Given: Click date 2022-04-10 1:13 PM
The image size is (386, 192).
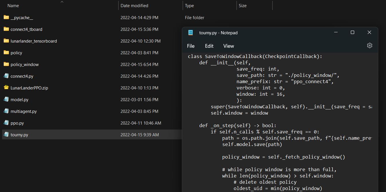Looking at the screenshot, I should pyautogui.click(x=139, y=88).
